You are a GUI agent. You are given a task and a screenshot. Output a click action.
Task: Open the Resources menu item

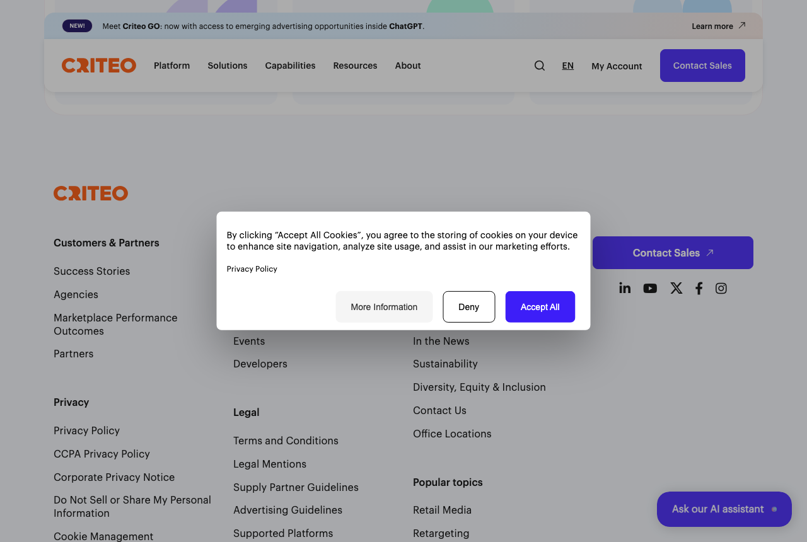(355, 66)
